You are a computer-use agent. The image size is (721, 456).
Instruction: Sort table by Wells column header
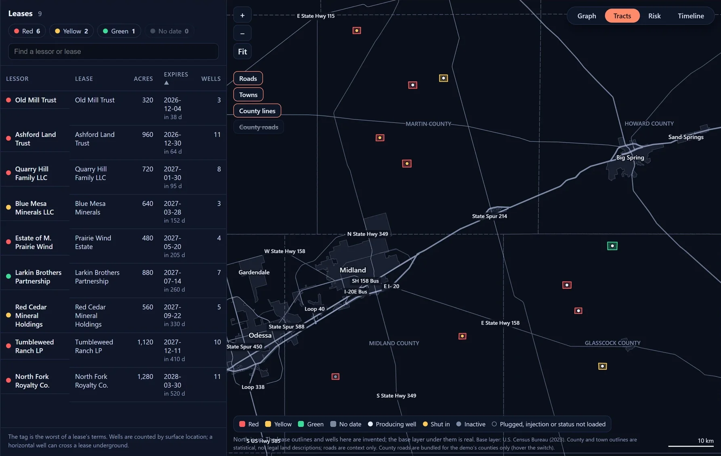click(211, 79)
